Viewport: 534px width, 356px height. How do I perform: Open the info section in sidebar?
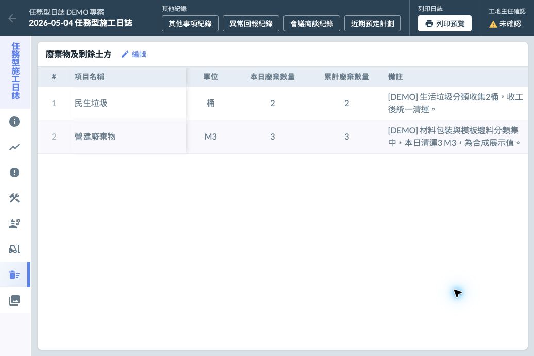[14, 122]
